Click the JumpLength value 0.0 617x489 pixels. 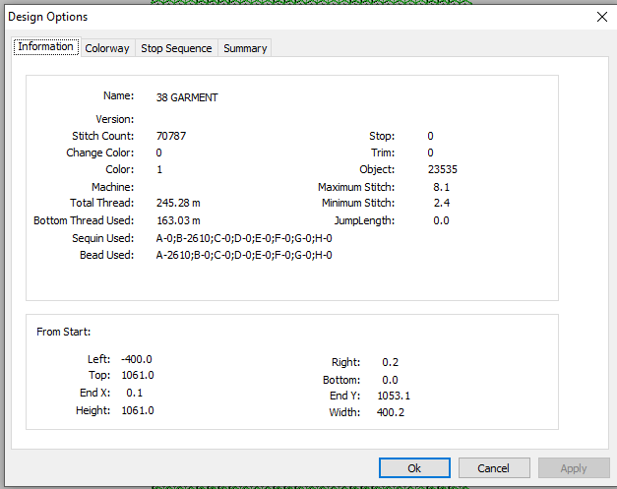click(441, 220)
